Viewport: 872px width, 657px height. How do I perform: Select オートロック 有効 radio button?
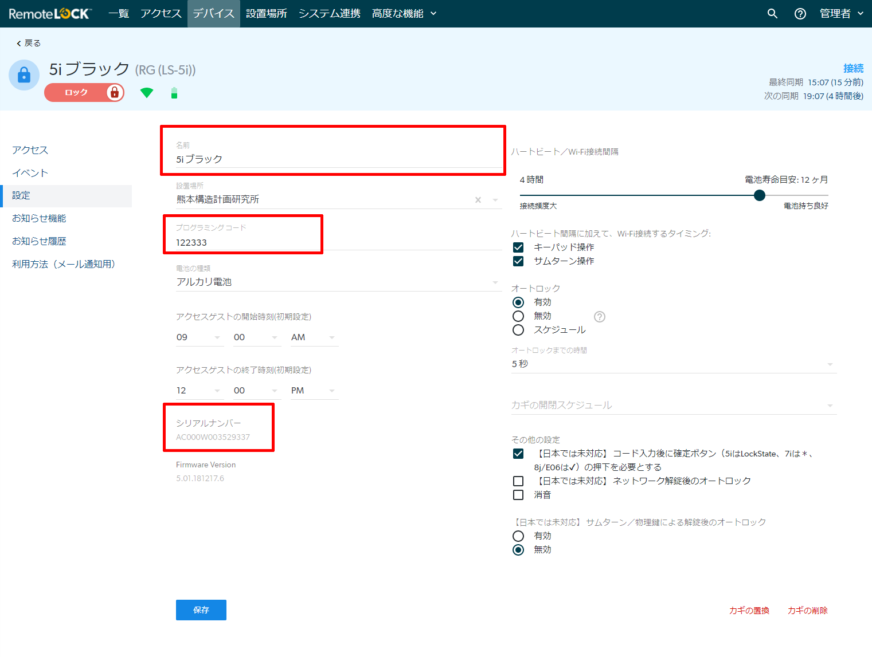click(518, 302)
